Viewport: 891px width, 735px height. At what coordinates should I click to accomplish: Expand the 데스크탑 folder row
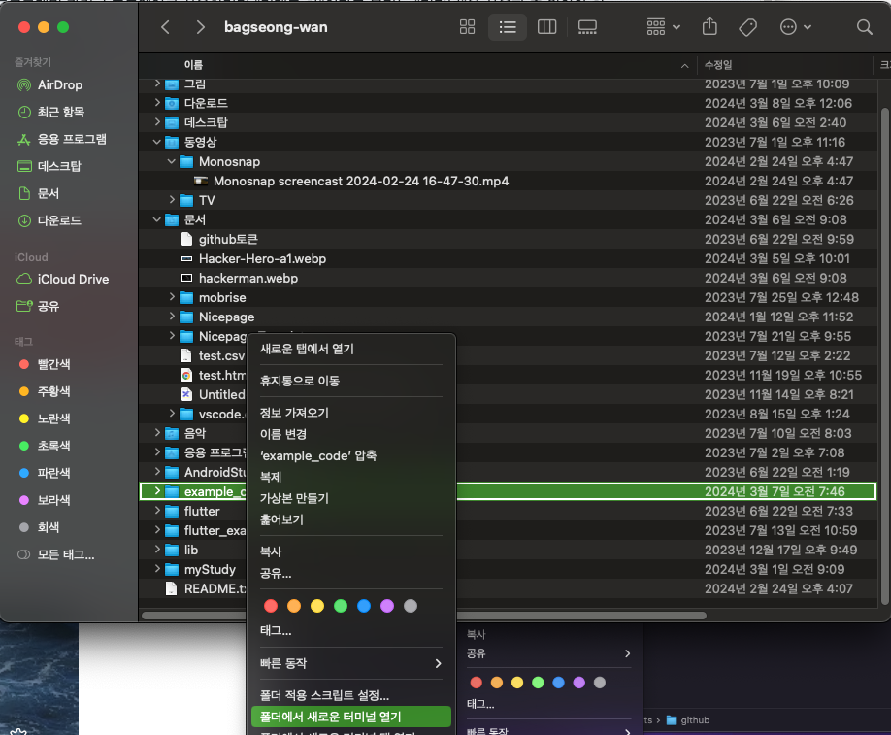pos(157,122)
